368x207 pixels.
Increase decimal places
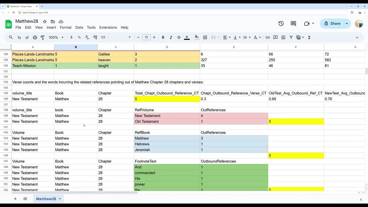(x=95, y=37)
